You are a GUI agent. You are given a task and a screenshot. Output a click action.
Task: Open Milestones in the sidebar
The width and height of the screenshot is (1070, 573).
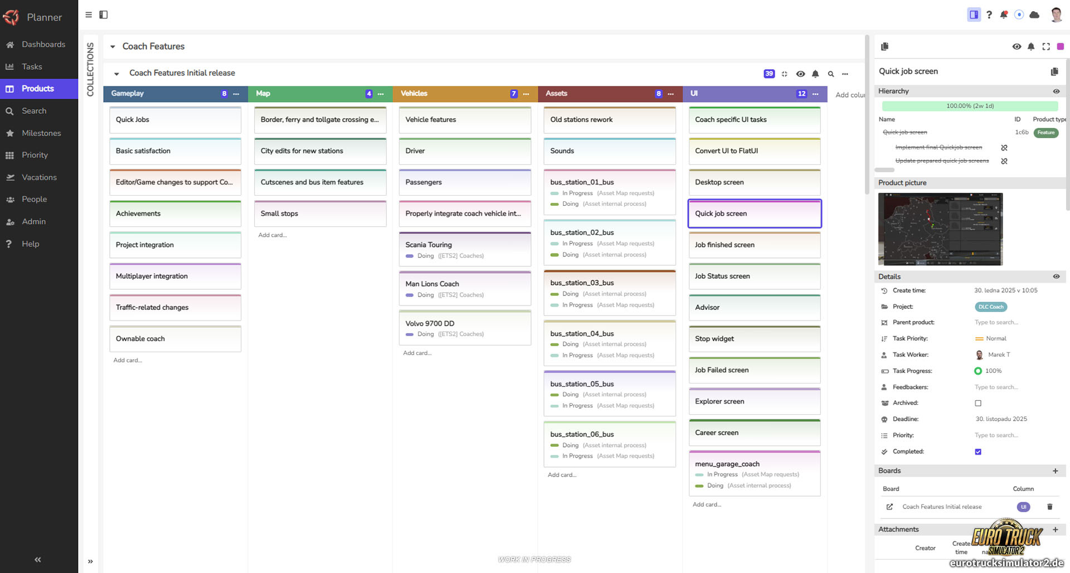41,133
